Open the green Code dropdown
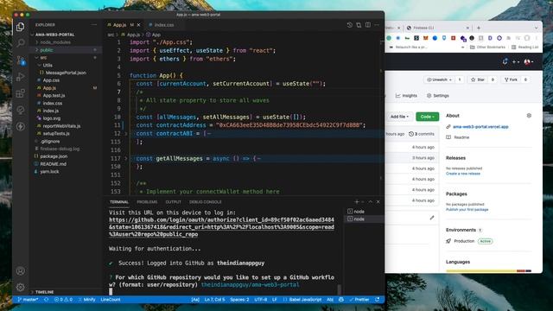 (x=427, y=117)
